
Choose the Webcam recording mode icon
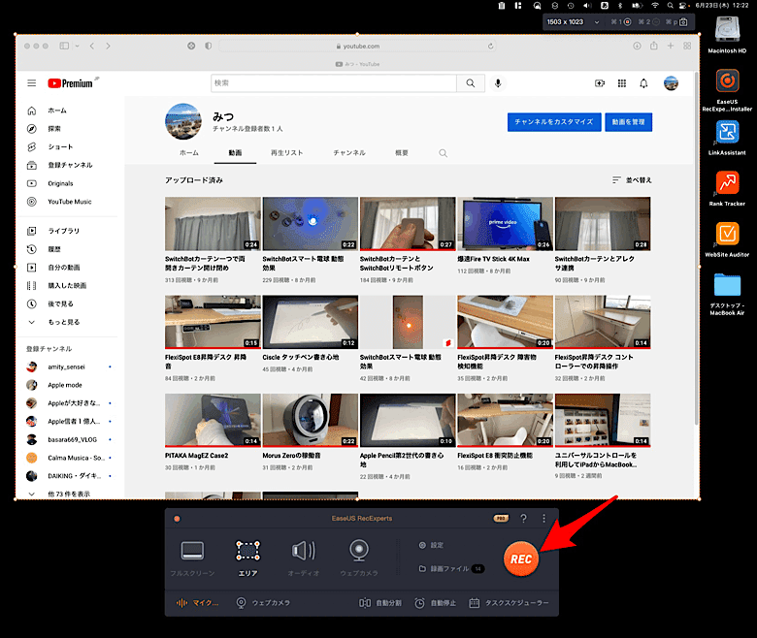pos(359,551)
